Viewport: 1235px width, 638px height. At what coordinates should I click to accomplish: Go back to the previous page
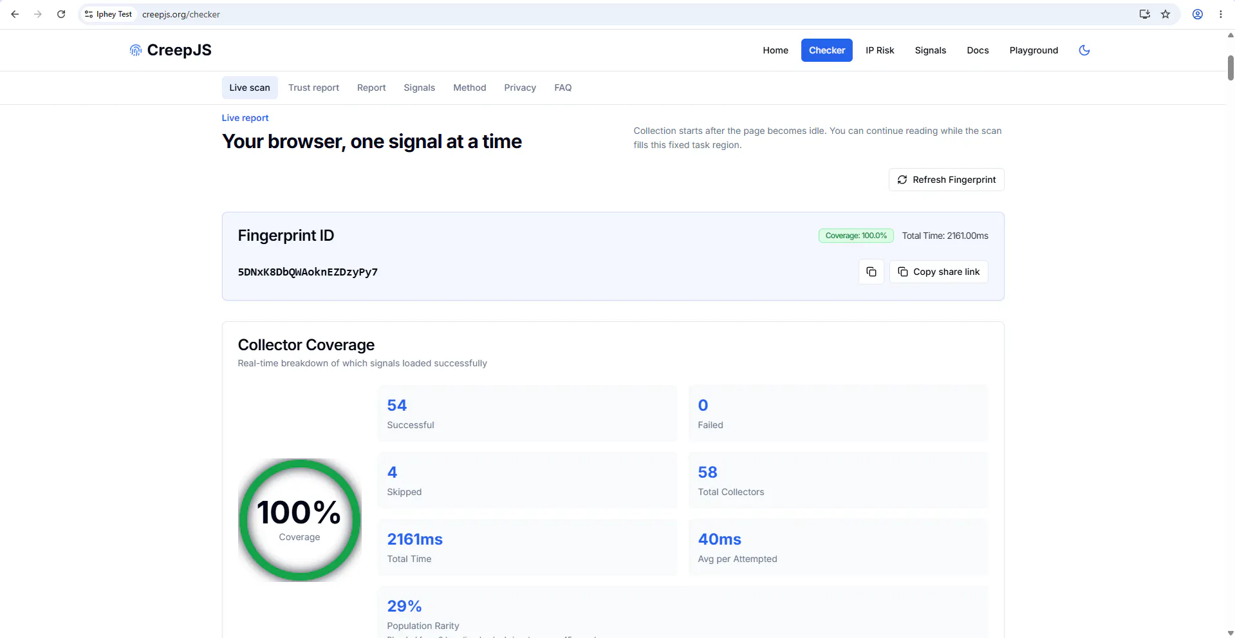(15, 14)
